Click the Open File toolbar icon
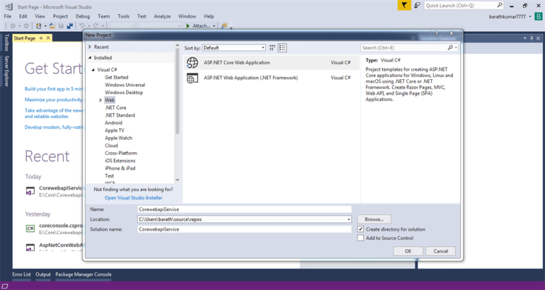545x290 pixels. pyautogui.click(x=52, y=26)
